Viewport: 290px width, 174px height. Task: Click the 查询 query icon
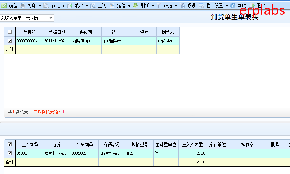[93, 5]
